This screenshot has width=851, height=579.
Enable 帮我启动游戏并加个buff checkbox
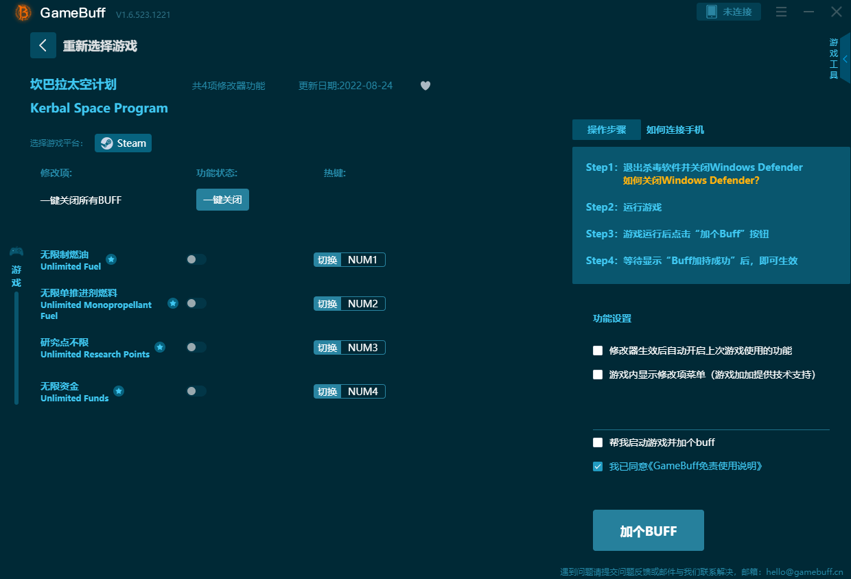pos(598,442)
